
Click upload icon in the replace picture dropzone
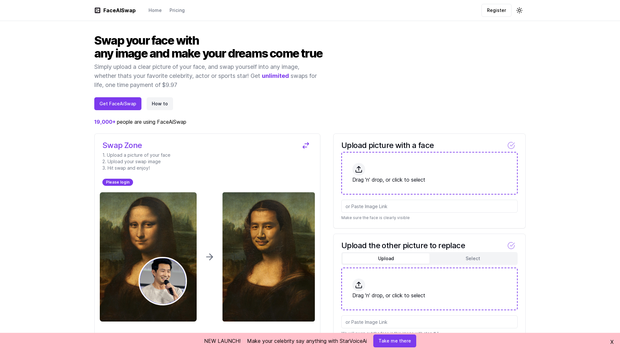click(359, 285)
